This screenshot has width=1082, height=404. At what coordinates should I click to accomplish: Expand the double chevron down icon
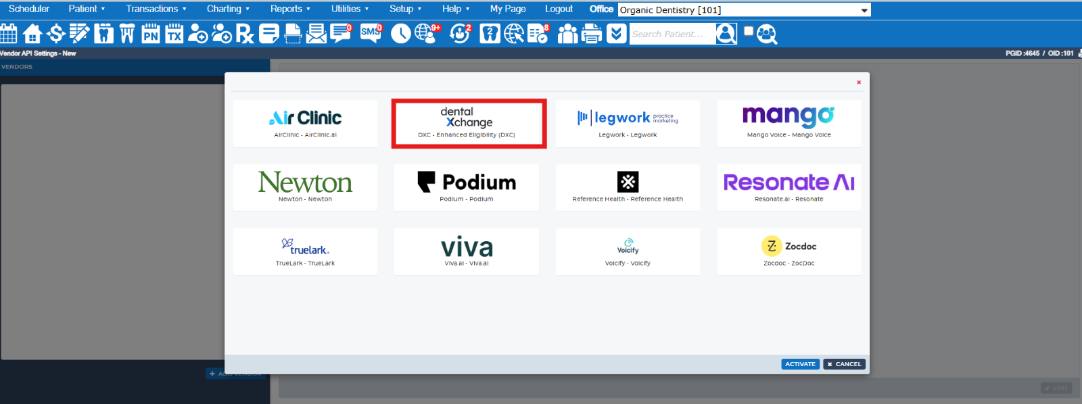[616, 33]
